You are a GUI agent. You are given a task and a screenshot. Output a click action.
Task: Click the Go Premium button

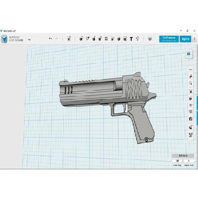pos(169,39)
